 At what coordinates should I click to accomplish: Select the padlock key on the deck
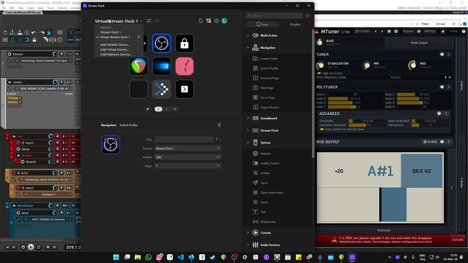(x=184, y=43)
